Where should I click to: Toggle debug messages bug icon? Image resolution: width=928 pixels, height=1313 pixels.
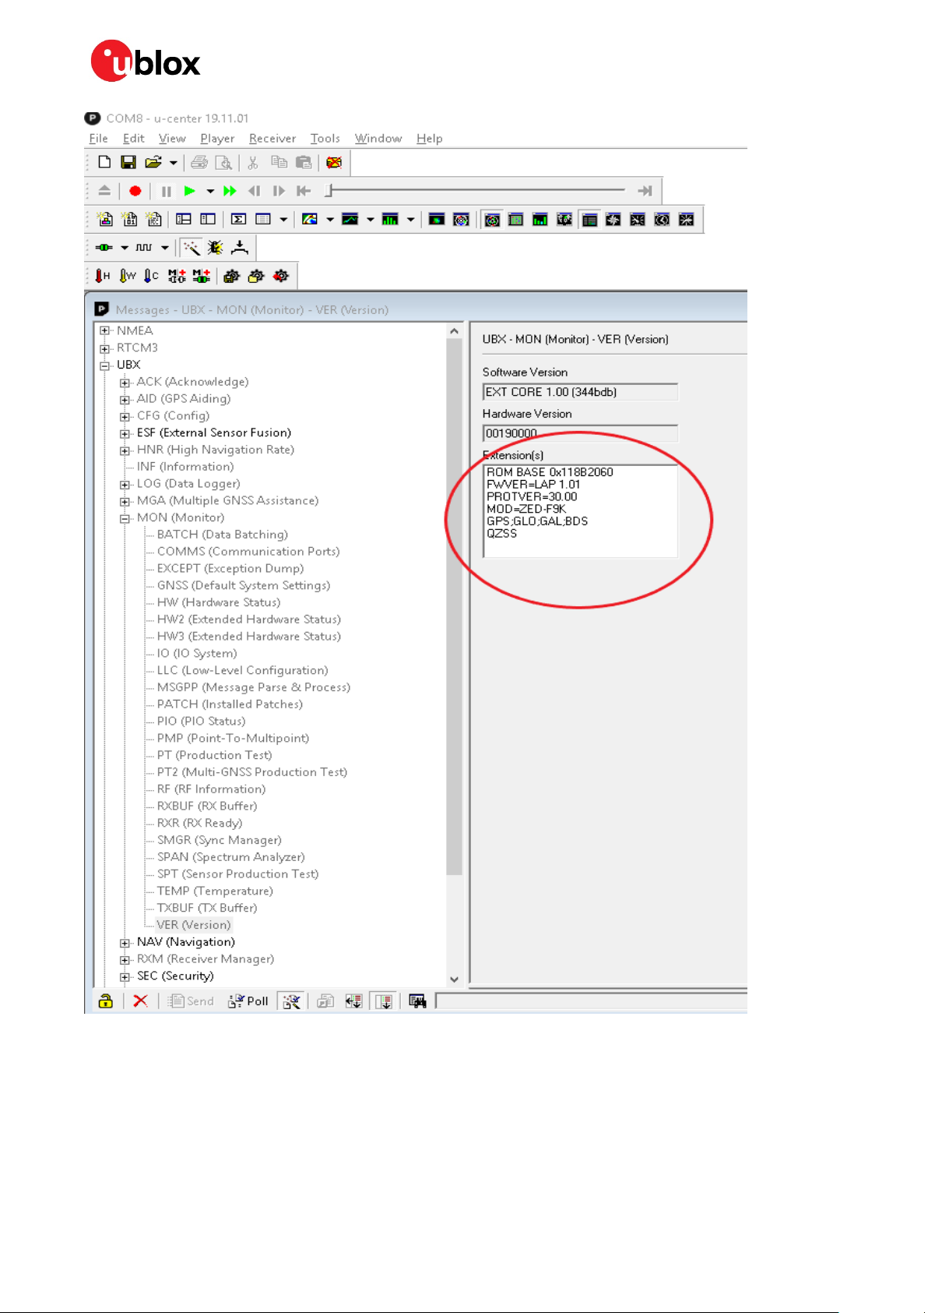pyautogui.click(x=215, y=248)
